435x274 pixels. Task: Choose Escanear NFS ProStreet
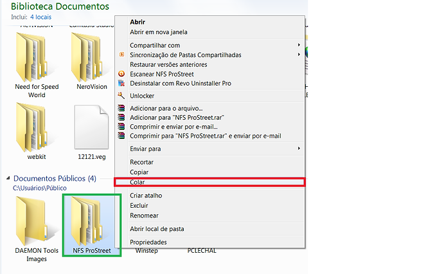[x=162, y=74]
